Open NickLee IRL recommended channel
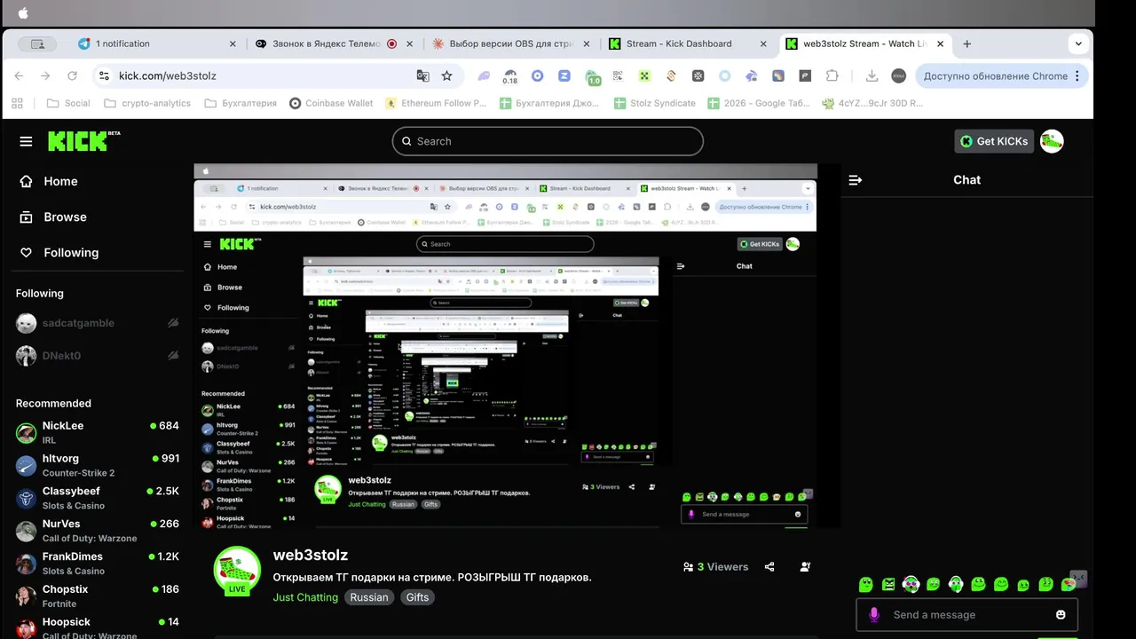The height and width of the screenshot is (639, 1136). [x=98, y=432]
